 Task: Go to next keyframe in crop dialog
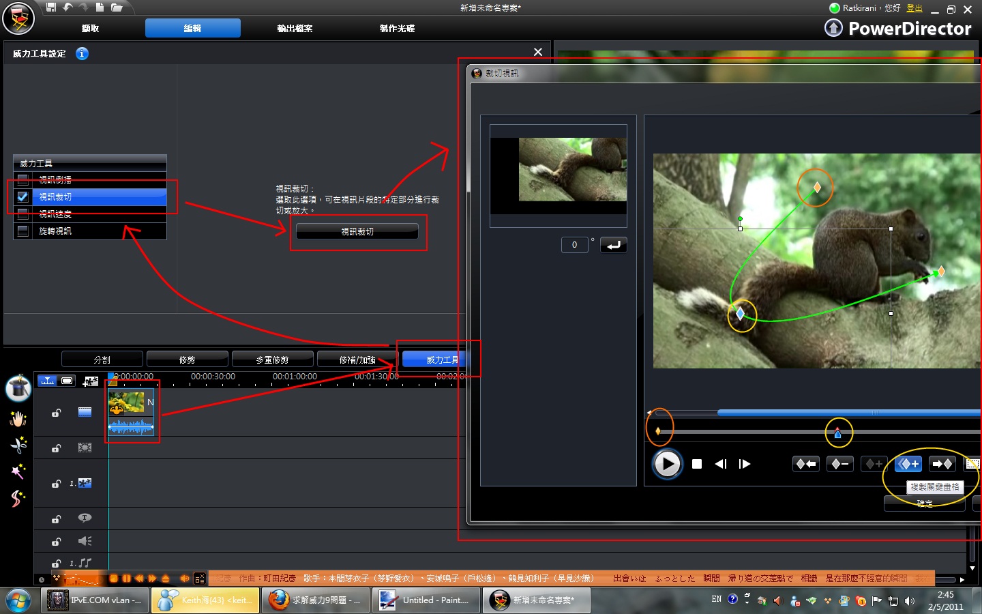click(x=942, y=464)
